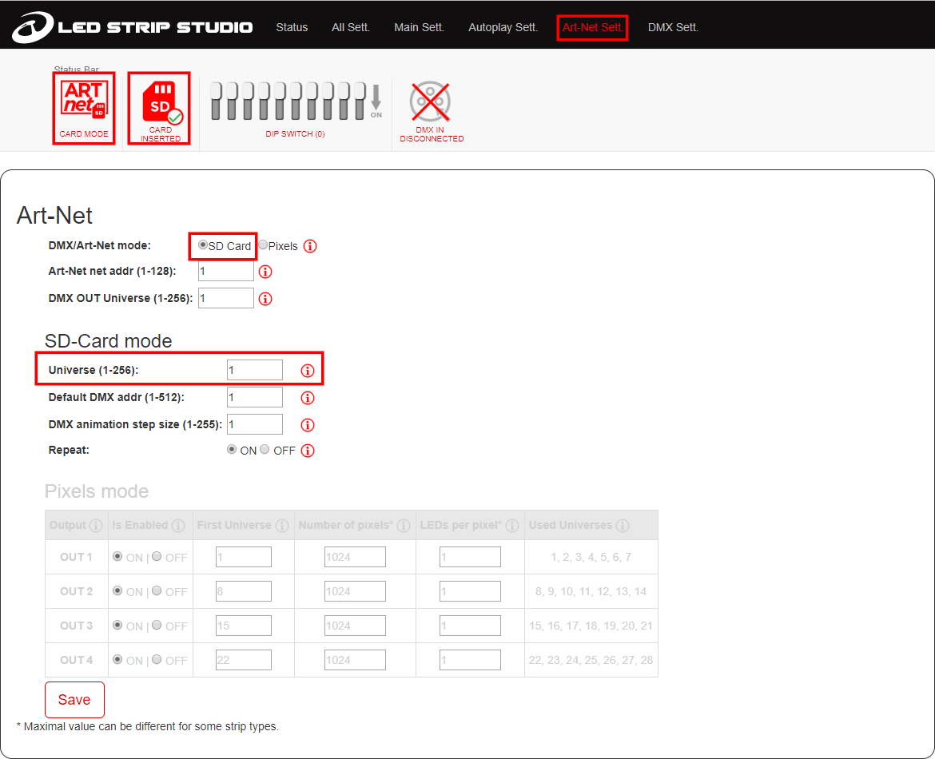Screen dimensions: 935x759
Task: Click the DIP Switch status icon
Action: click(296, 109)
